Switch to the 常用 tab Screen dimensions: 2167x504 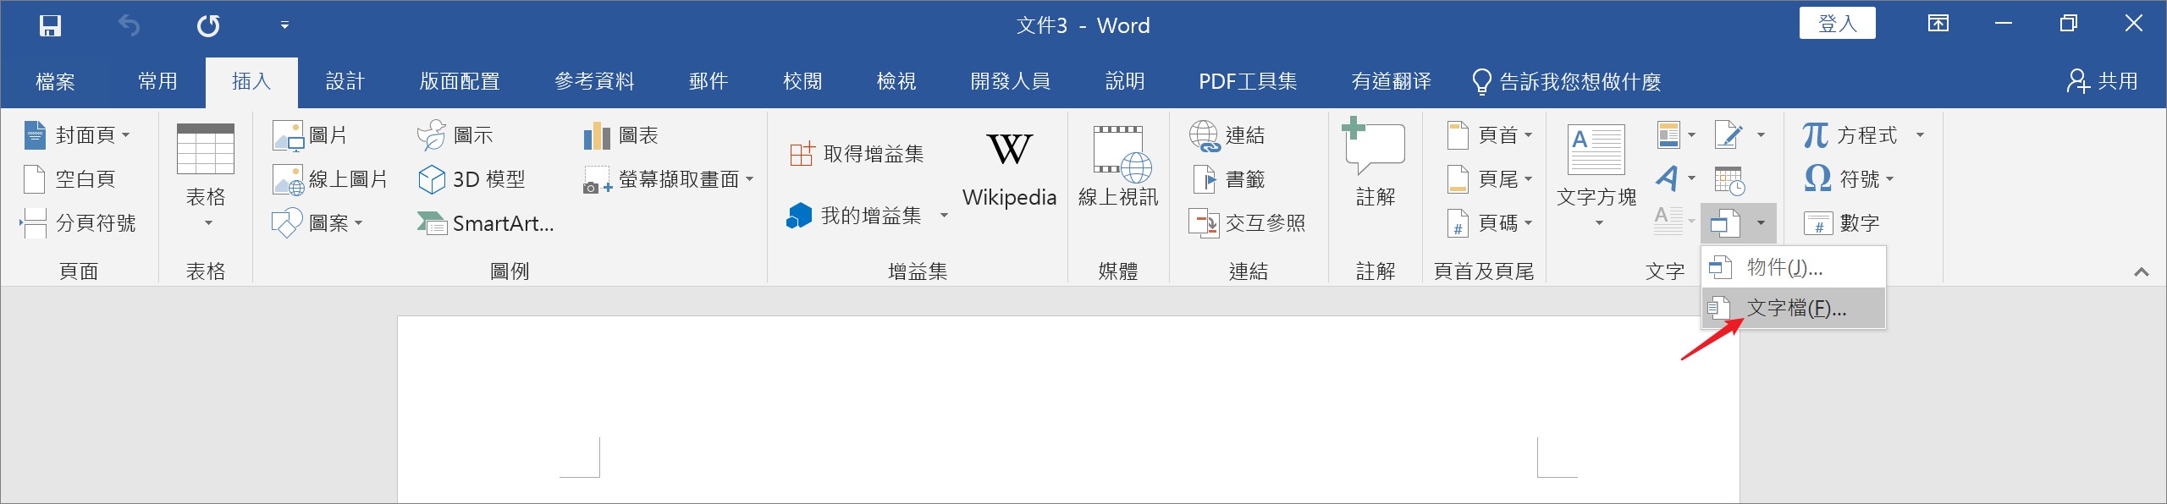click(x=158, y=81)
